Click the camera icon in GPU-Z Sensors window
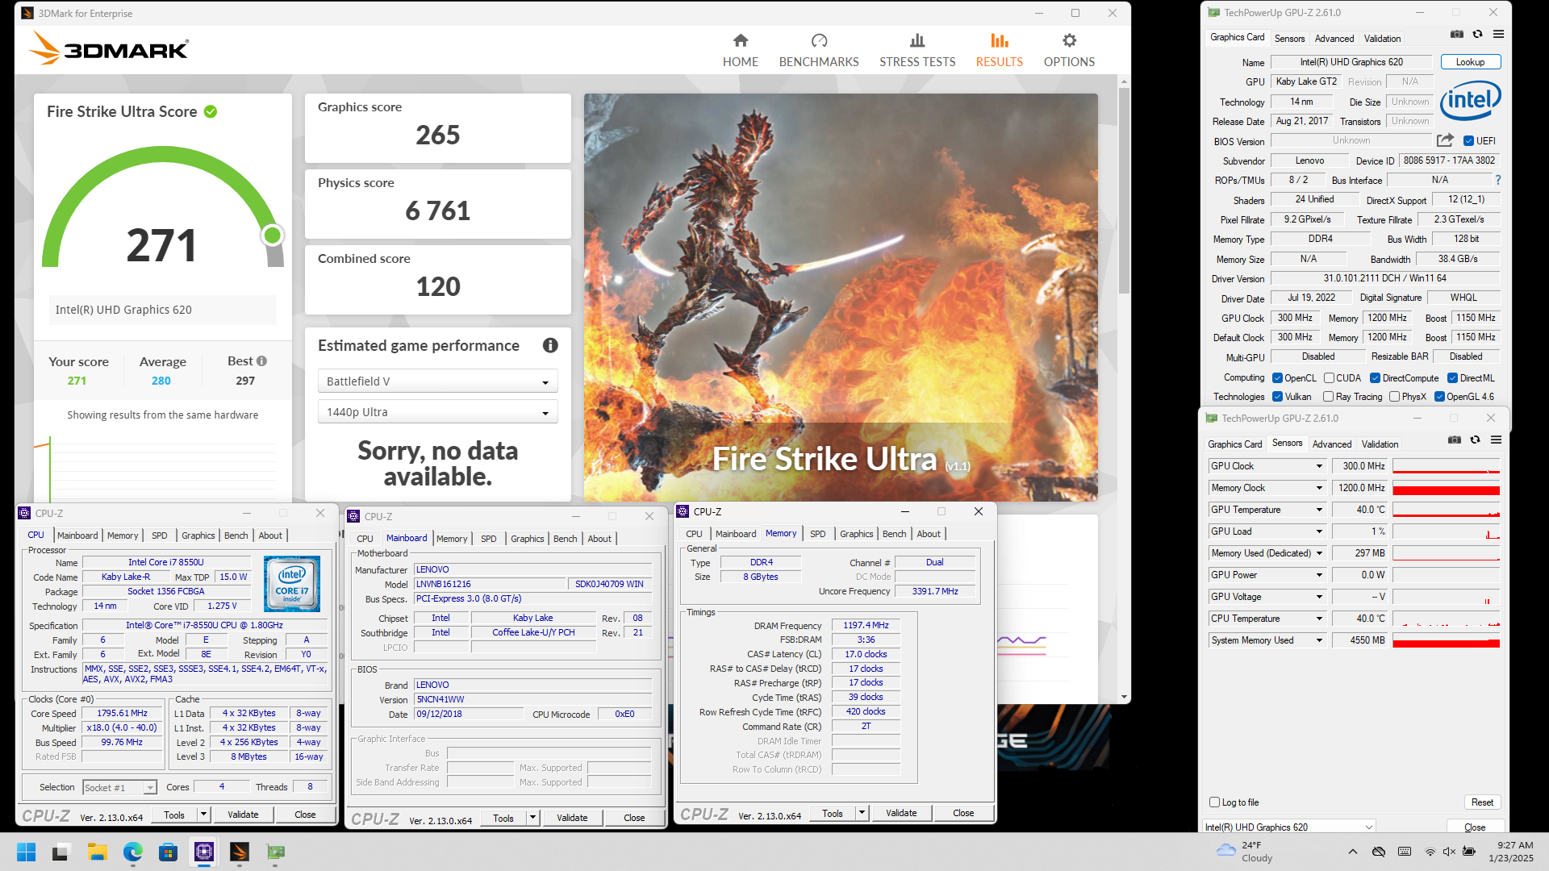The image size is (1549, 871). tap(1454, 440)
